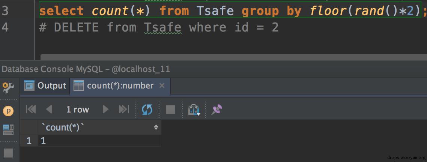This screenshot has width=427, height=162.
Task: Sort by the `count(*)` column arrows
Action: click(156, 127)
